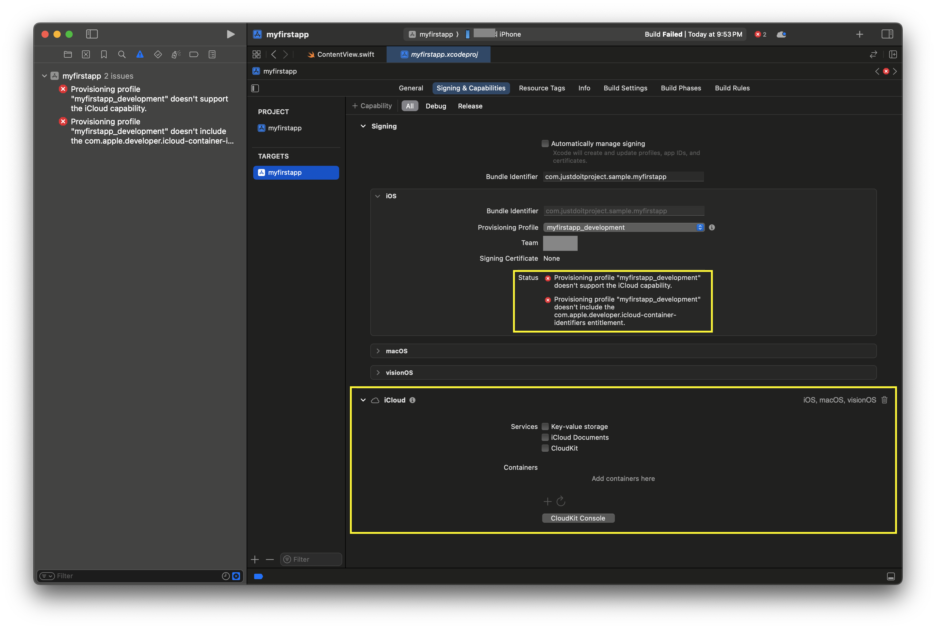The image size is (936, 629).
Task: Open the ContentView.swift editor tab
Action: point(341,54)
